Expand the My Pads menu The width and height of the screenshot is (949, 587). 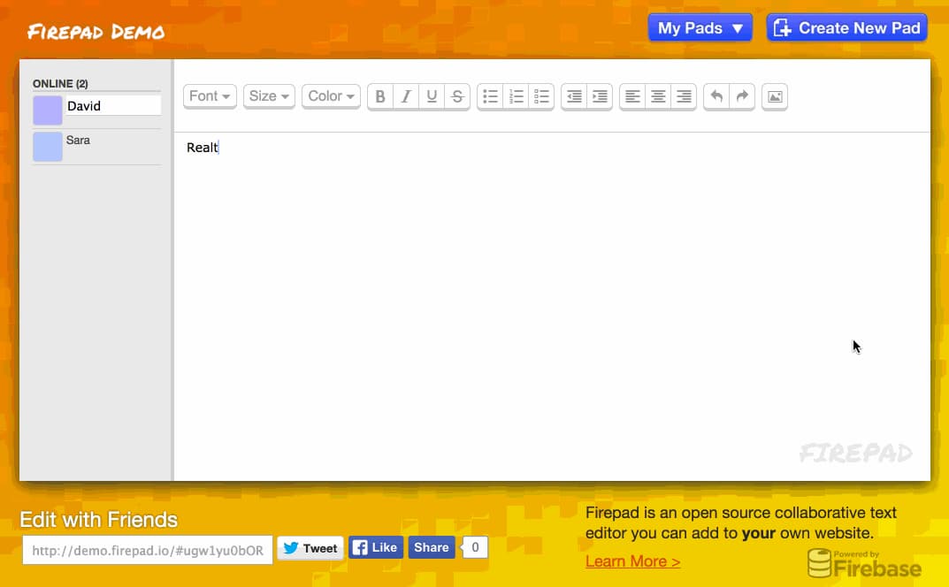coord(700,27)
